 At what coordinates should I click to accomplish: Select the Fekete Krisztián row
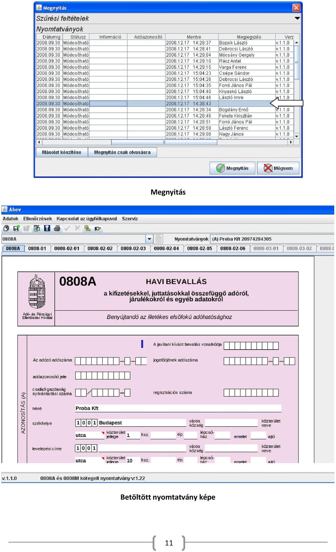coord(165,116)
